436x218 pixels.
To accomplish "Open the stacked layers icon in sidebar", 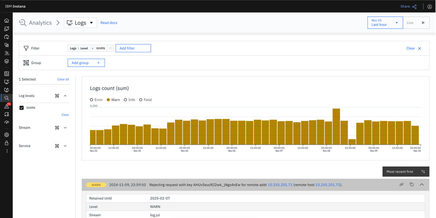I will (x=6, y=61).
